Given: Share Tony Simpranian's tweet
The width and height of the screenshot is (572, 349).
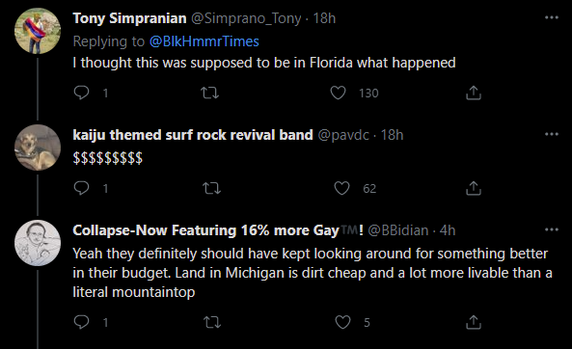Looking at the screenshot, I should coord(474,93).
